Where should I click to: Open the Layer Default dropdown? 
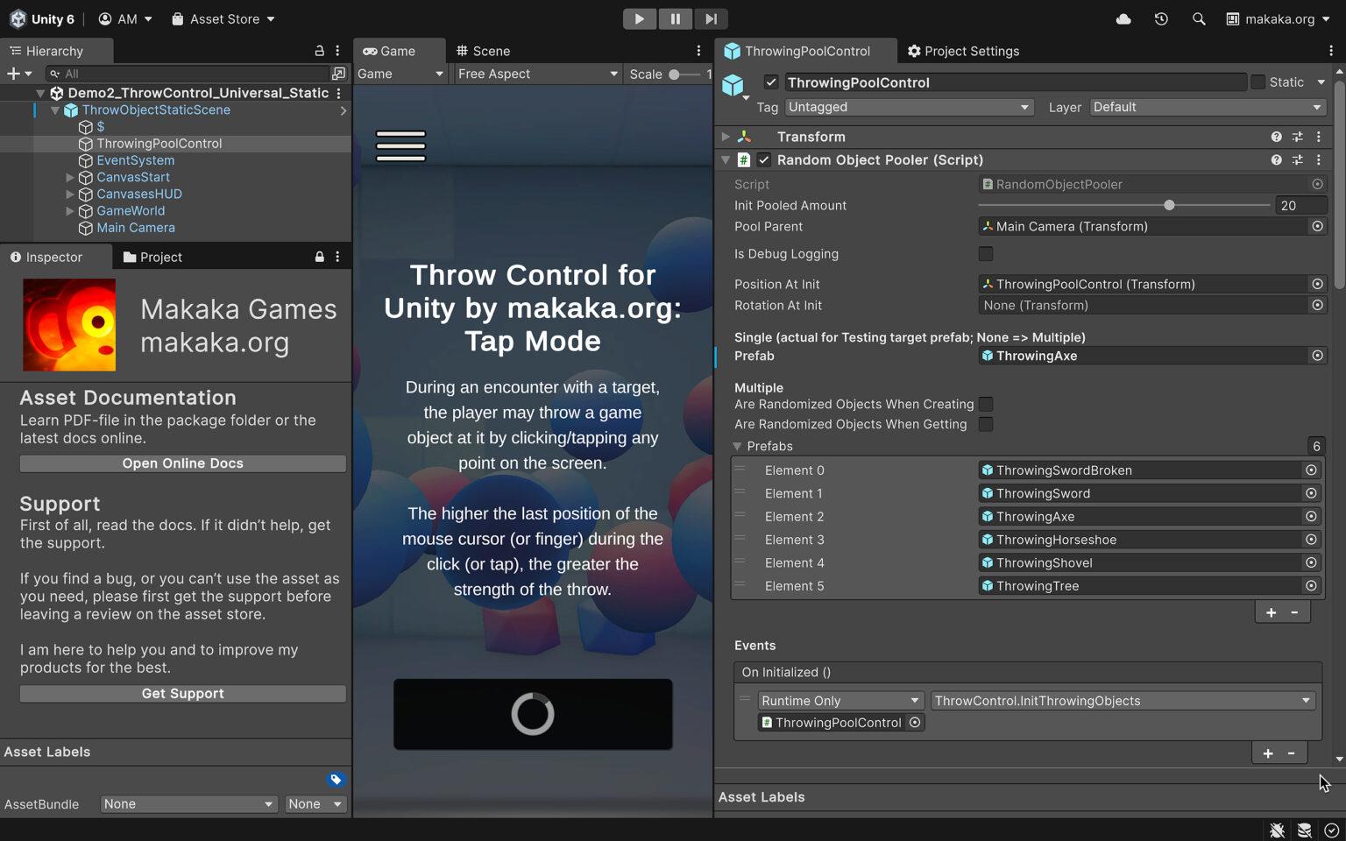1208,107
